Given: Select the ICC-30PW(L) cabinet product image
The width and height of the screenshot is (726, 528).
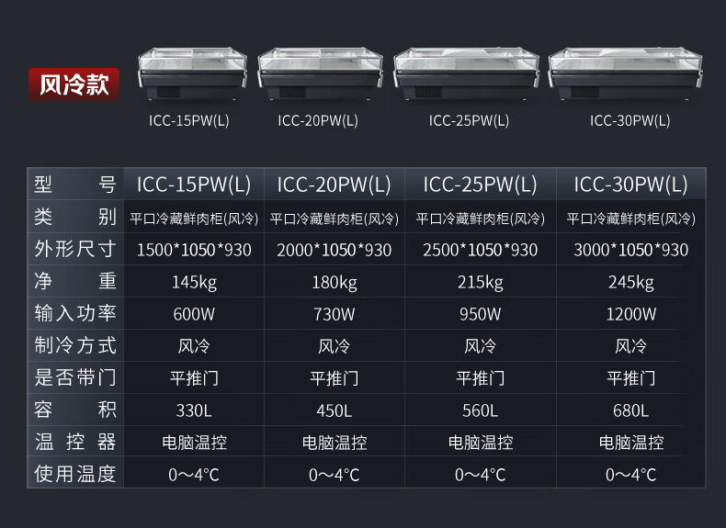Looking at the screenshot, I should 626,73.
